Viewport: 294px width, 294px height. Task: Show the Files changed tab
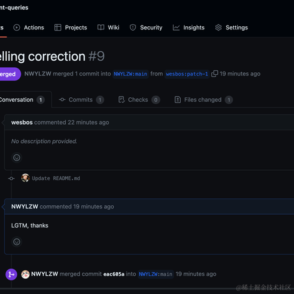[x=203, y=100]
